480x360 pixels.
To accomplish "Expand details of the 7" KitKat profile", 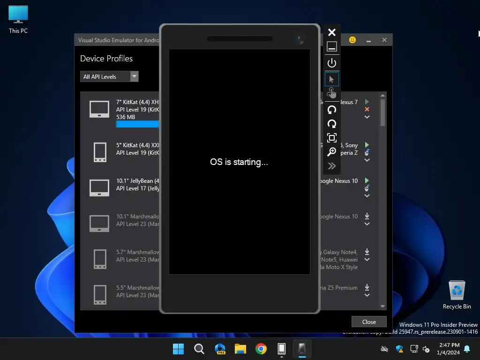I will pos(367,117).
